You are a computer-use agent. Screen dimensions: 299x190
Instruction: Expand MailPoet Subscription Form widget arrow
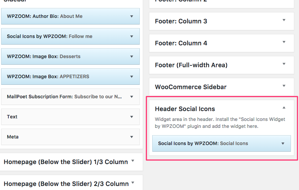(x=132, y=97)
